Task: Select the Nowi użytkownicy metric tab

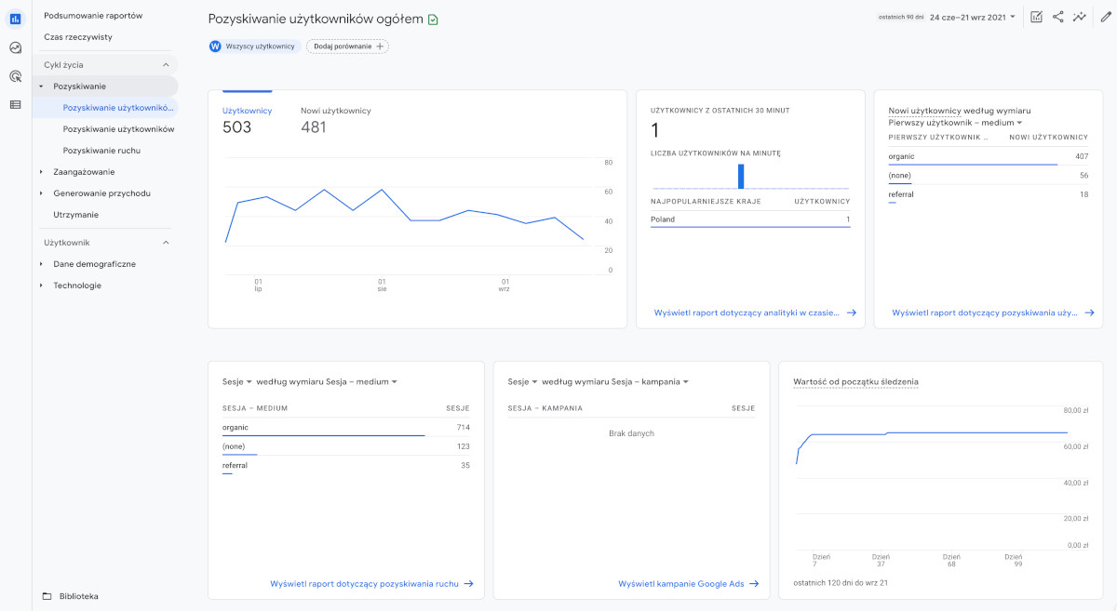Action: tap(335, 120)
